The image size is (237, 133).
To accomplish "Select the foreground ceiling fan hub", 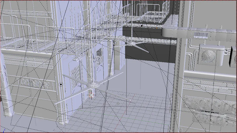I will 93,84.
